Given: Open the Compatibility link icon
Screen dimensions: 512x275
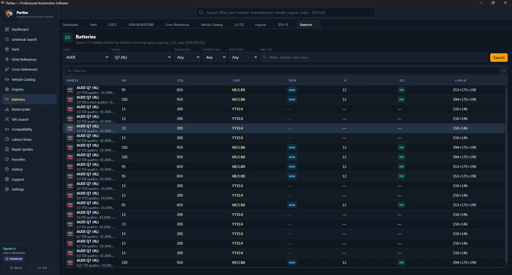Looking at the screenshot, I should point(7,130).
